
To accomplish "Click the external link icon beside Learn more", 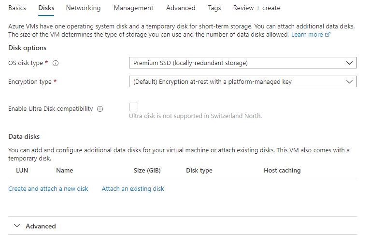I will pos(327,34).
